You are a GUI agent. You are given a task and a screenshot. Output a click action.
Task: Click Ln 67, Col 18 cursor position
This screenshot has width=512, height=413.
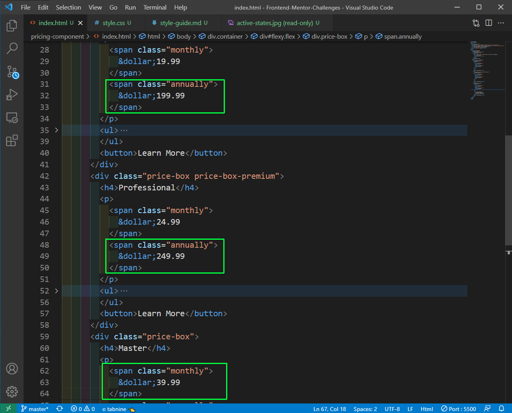330,409
